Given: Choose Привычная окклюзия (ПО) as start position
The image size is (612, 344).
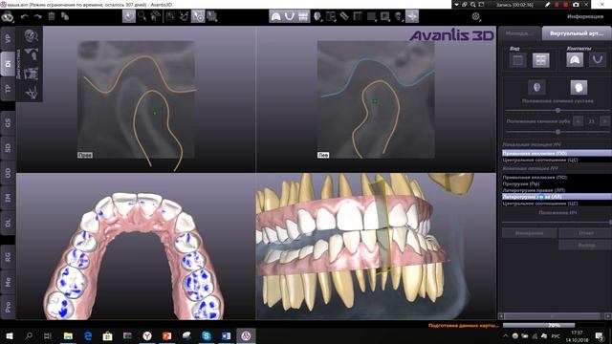Looking at the screenshot, I should (557, 153).
